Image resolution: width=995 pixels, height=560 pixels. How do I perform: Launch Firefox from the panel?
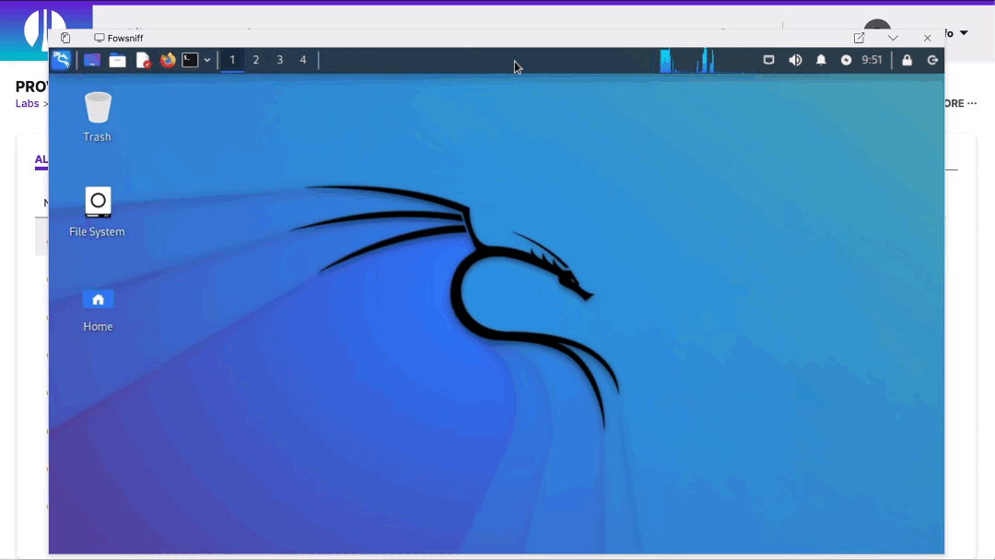point(168,60)
